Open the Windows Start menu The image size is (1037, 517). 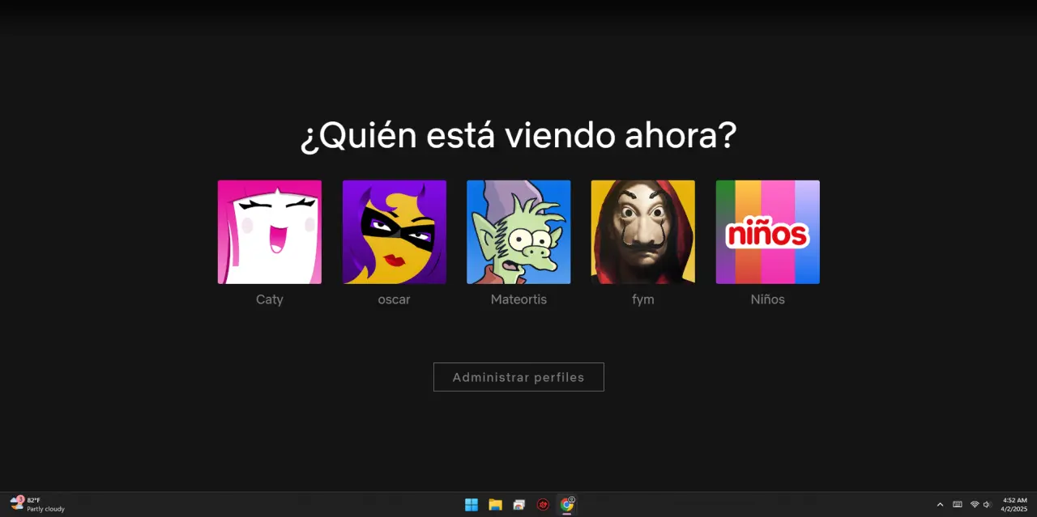pos(472,505)
